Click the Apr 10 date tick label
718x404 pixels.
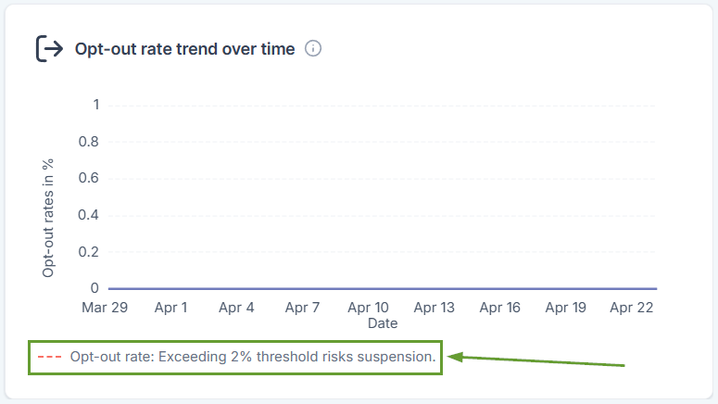(369, 308)
